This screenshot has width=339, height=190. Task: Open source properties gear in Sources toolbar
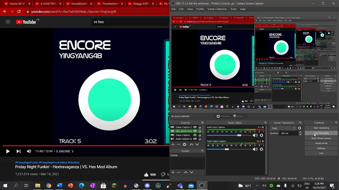tap(185, 144)
